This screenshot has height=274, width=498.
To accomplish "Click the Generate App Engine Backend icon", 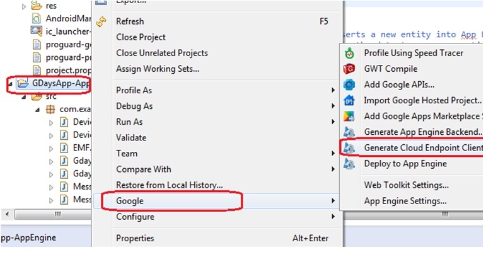I will (349, 132).
